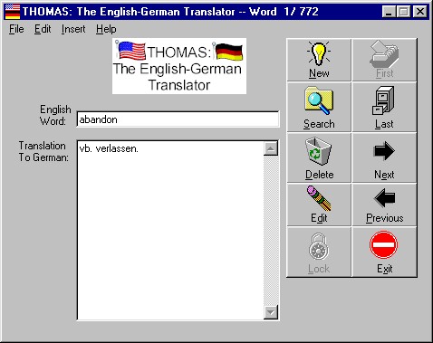Close the THOMAS translator window
This screenshot has width=433, height=343.
coord(419,12)
